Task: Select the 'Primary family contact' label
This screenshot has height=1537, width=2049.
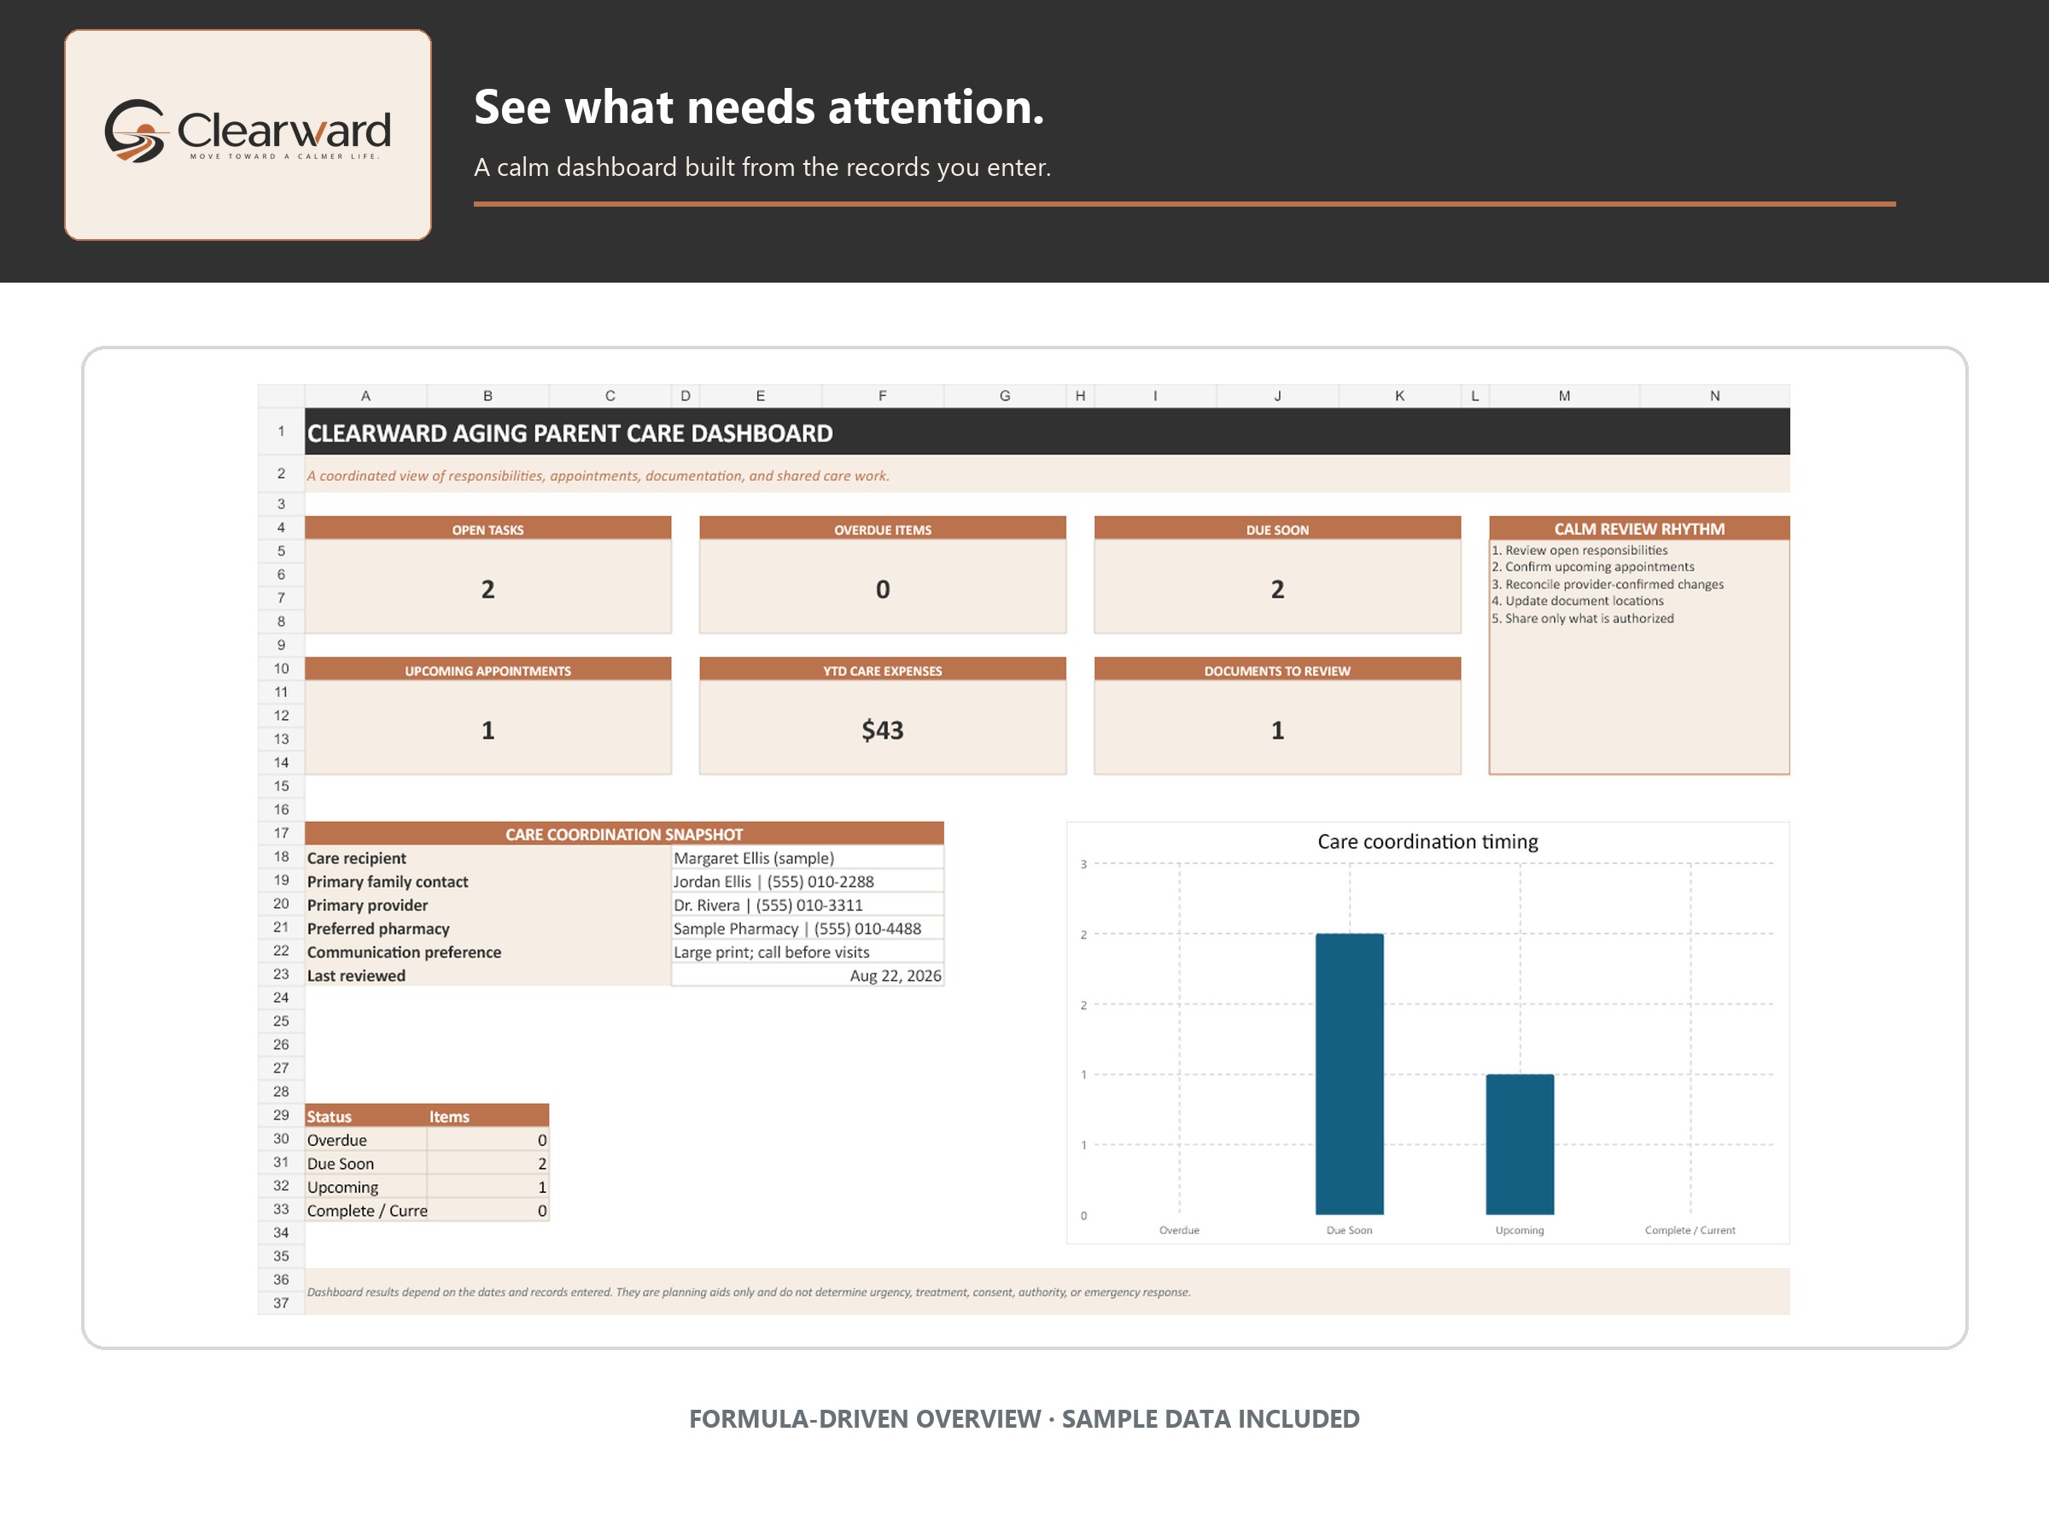Action: click(487, 881)
